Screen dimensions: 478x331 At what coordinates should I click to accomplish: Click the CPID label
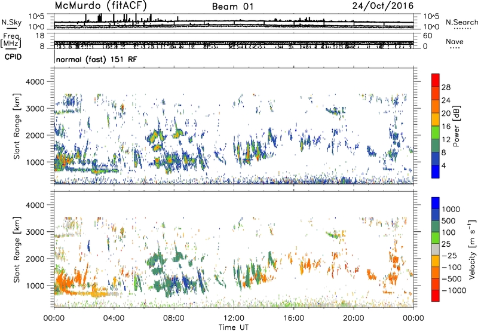13,57
